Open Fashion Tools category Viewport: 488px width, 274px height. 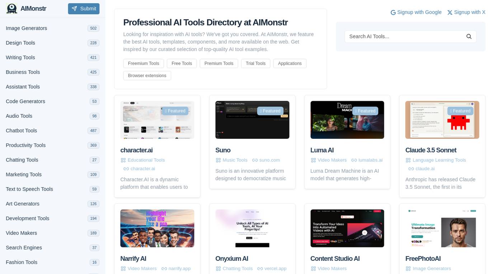[52, 263]
